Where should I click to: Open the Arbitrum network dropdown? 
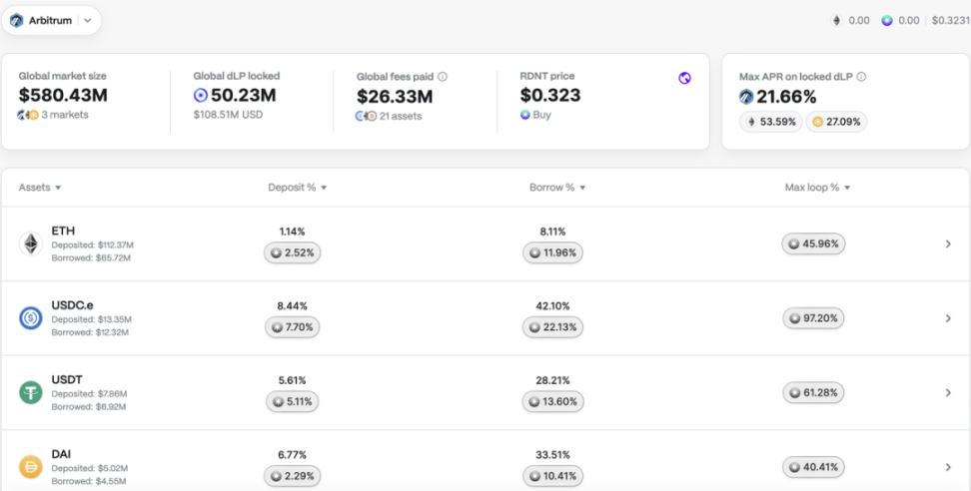click(51, 20)
